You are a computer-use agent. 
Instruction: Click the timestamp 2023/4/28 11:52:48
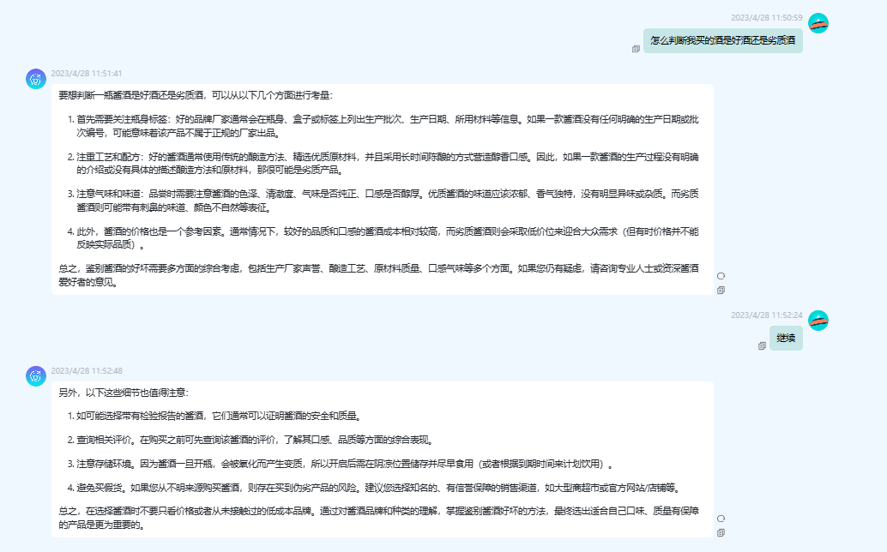[x=87, y=371]
